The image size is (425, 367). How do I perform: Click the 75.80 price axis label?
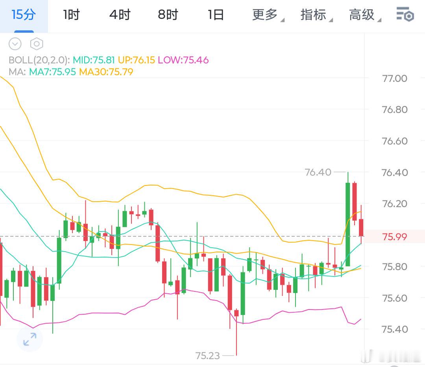pos(395,267)
